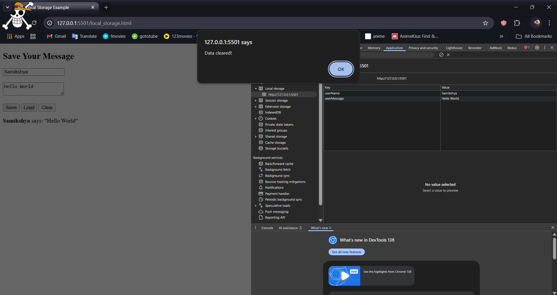
Task: Bookmark this page with the star icon
Action: click(x=485, y=23)
